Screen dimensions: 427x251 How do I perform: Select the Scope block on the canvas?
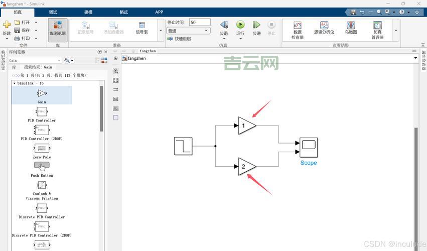point(309,147)
